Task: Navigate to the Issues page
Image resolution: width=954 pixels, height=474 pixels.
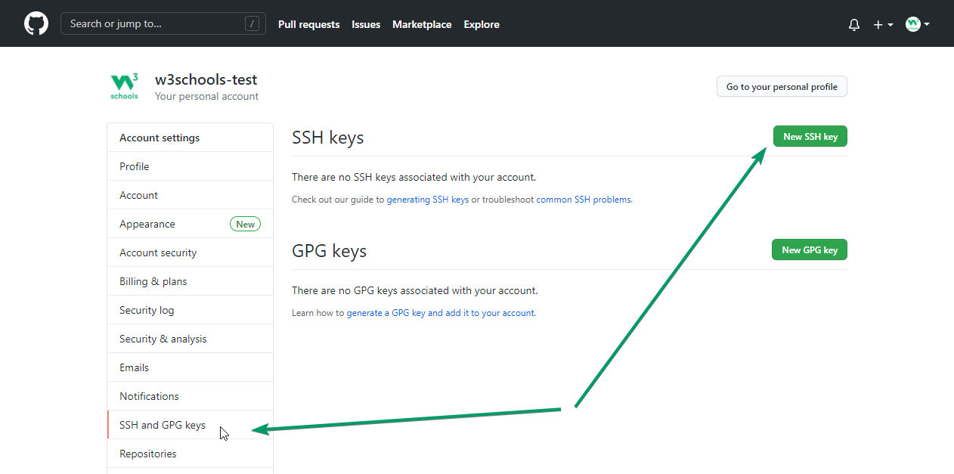Action: [x=366, y=24]
